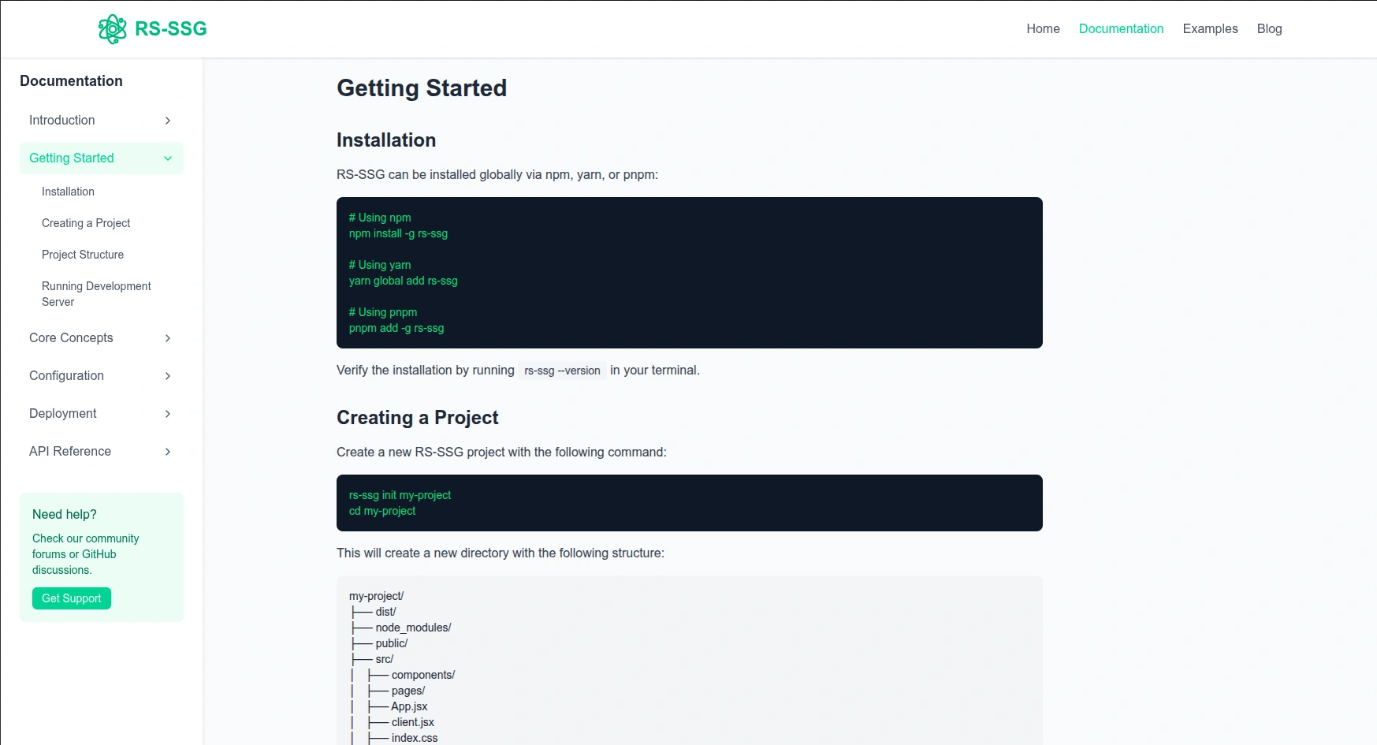Click the rs-ssg --version inline code
Viewport: 1377px width, 745px height.
pos(562,371)
